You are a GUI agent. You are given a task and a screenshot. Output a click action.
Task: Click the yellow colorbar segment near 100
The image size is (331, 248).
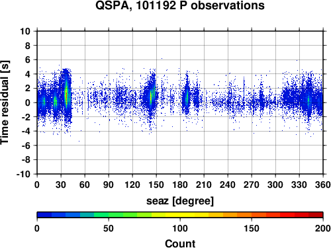[x=180, y=215]
